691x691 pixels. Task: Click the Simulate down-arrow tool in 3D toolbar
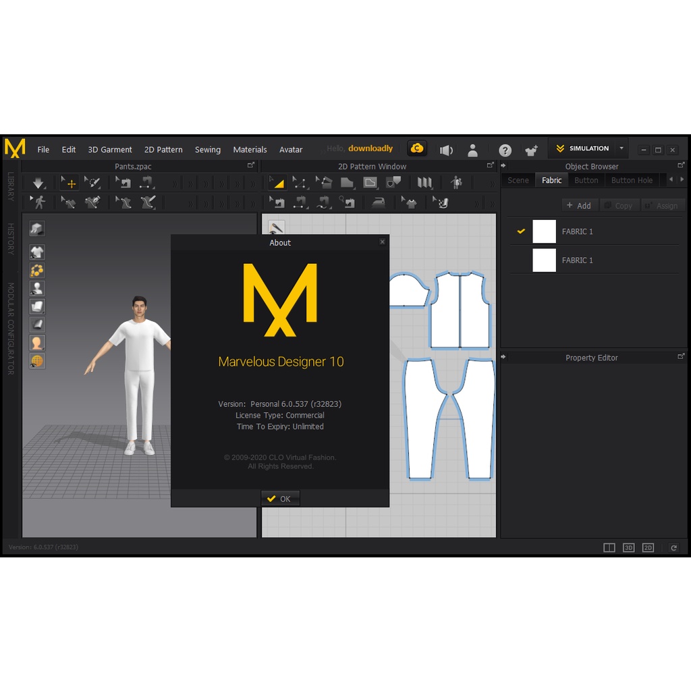click(38, 182)
